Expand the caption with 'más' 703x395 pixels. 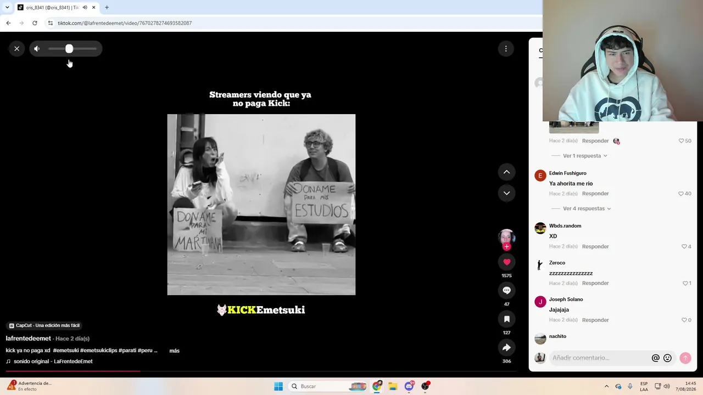tap(174, 351)
